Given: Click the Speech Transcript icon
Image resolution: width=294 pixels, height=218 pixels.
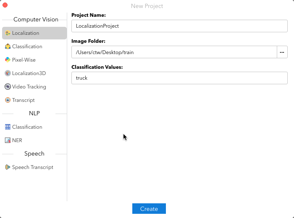Looking at the screenshot, I should click(8, 167).
